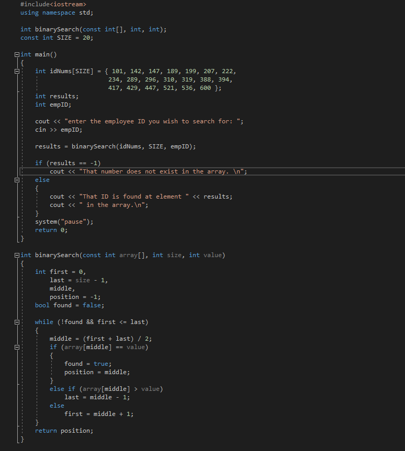Click the "return 0;" line
Screen dimensions: 405x451
(x=51, y=230)
